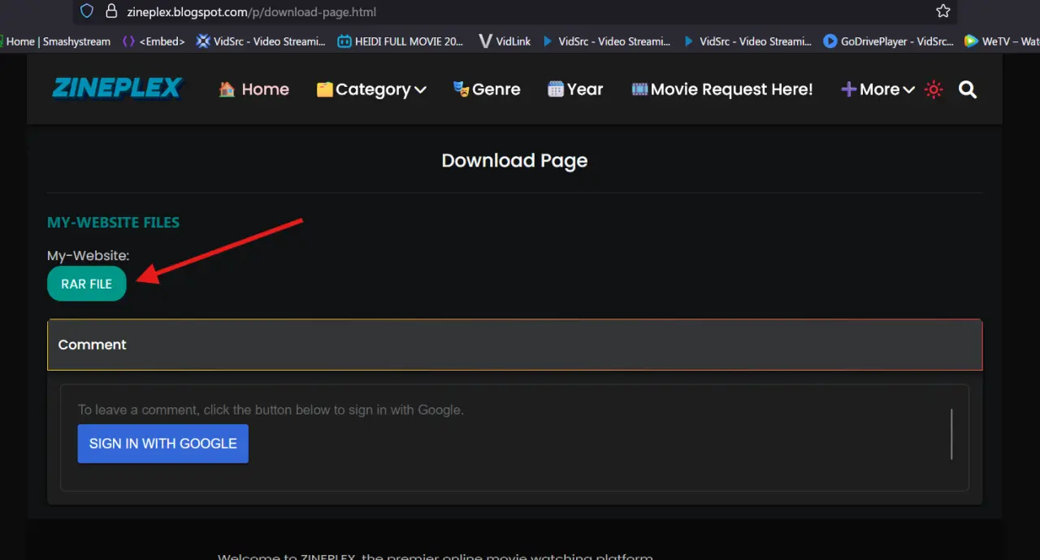
Task: Expand the More dropdown menu
Action: coord(877,89)
